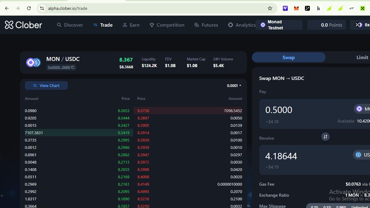370x208 pixels.
Task: Go back with browser back arrow
Action: click(x=7, y=8)
